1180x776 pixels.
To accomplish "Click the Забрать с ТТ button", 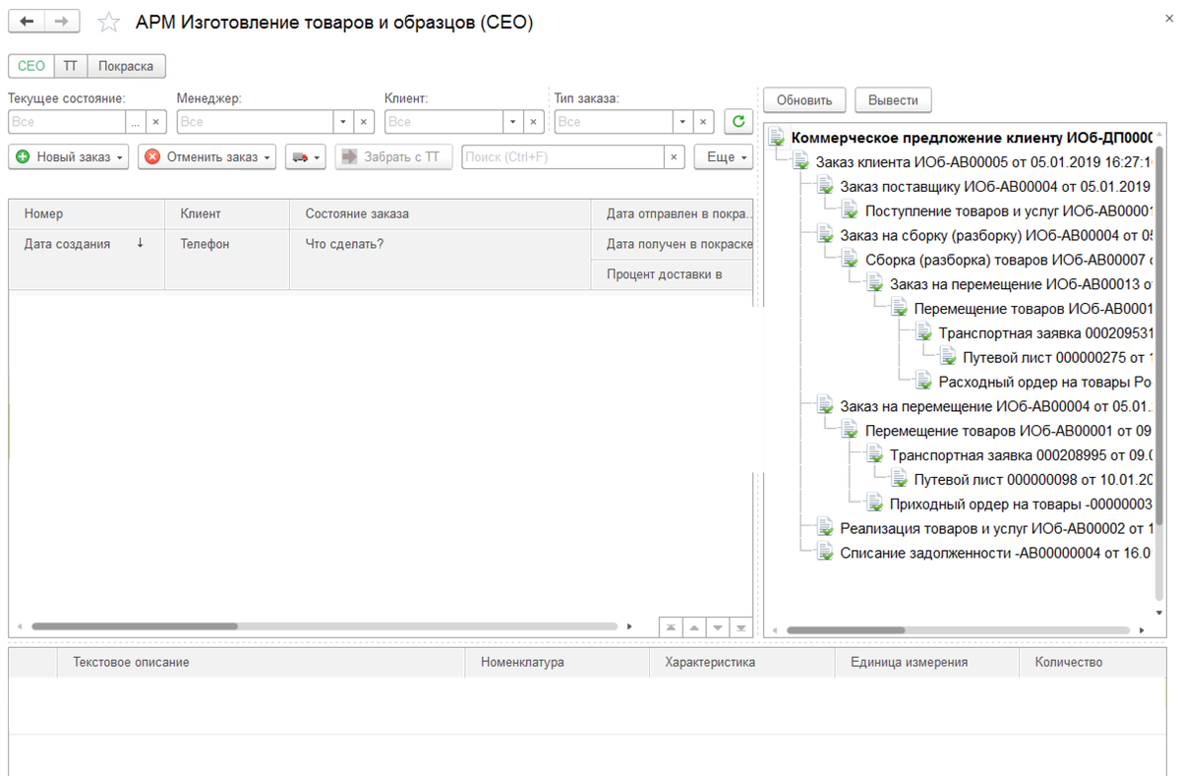I will (393, 157).
